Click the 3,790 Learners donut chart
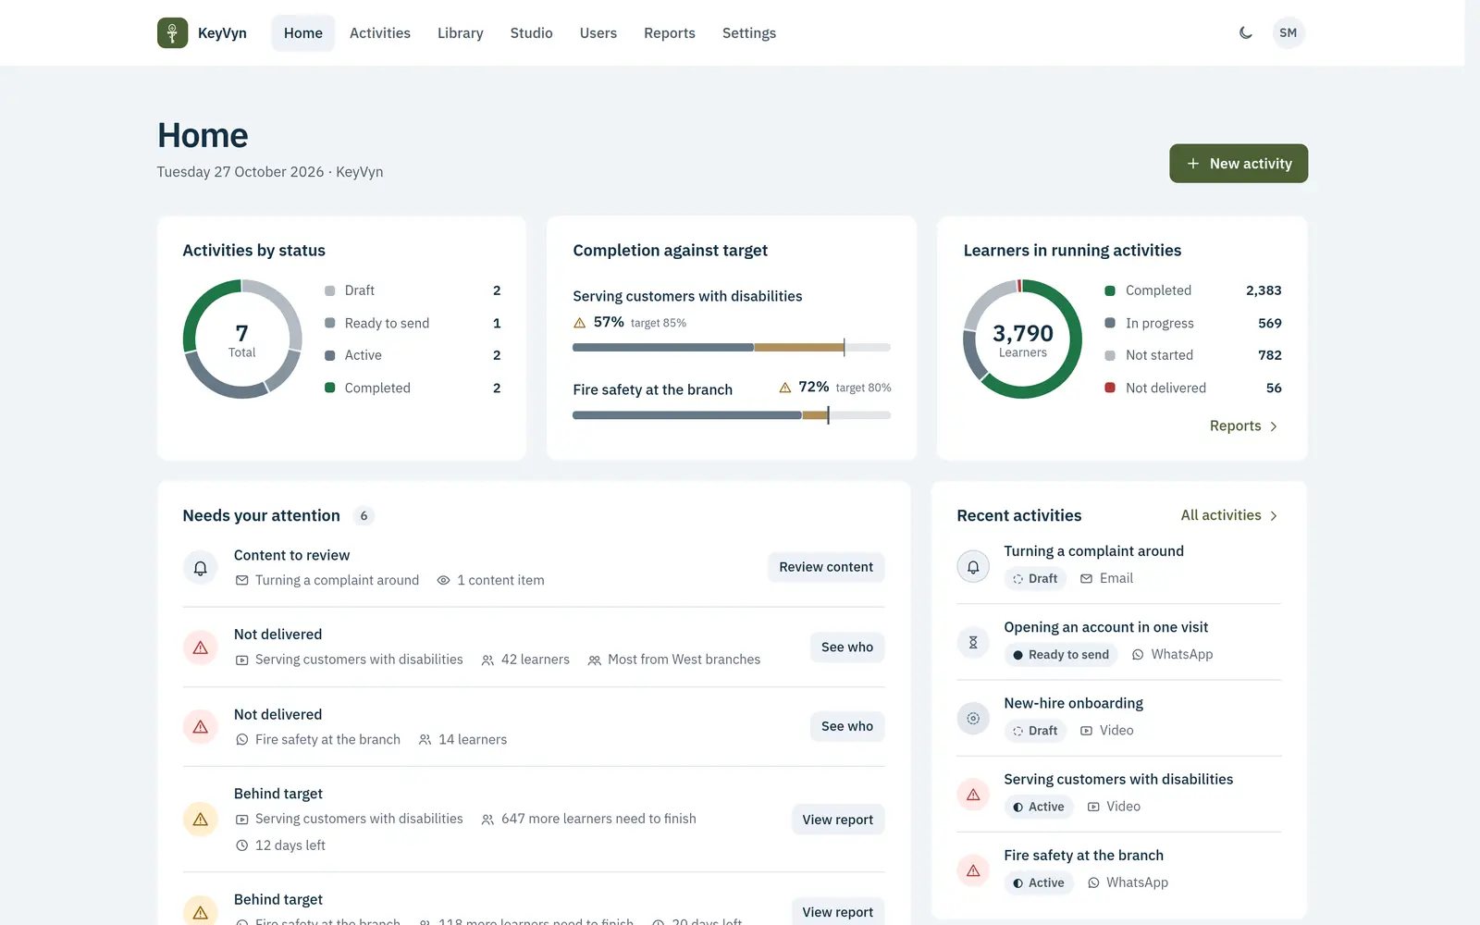1480x925 pixels. point(1023,339)
